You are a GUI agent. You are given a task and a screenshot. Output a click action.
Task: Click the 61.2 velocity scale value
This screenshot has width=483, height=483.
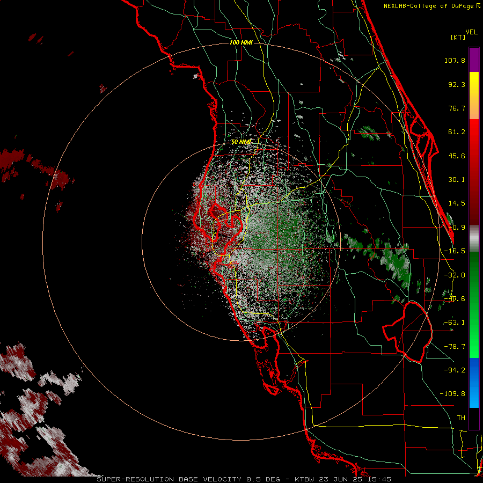click(x=457, y=132)
